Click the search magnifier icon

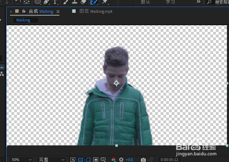(209, 2)
